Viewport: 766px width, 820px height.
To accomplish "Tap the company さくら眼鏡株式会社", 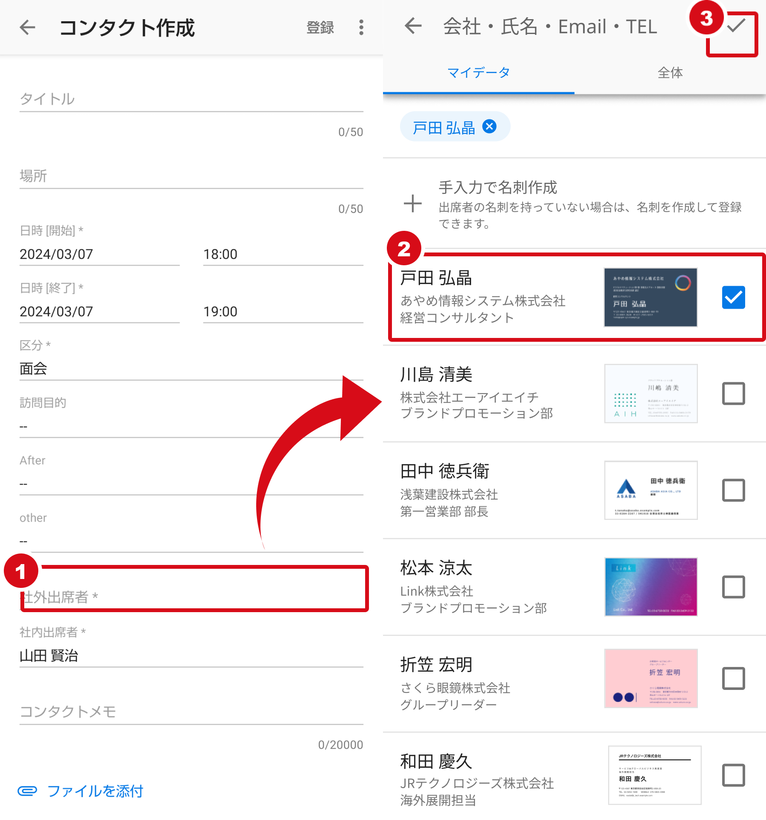I will (x=455, y=688).
